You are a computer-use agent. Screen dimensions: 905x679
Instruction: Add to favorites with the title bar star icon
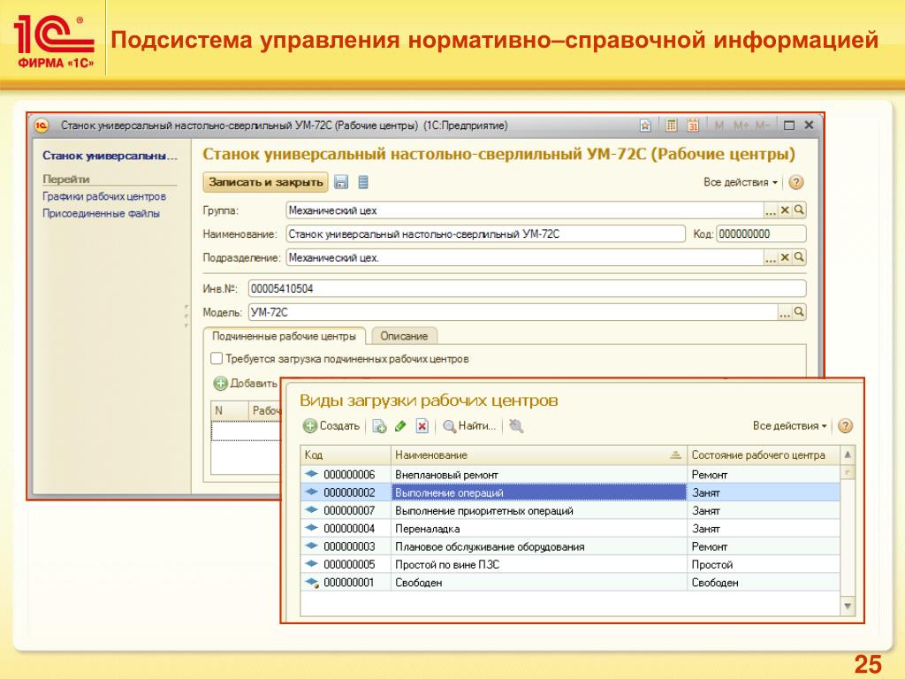(645, 126)
